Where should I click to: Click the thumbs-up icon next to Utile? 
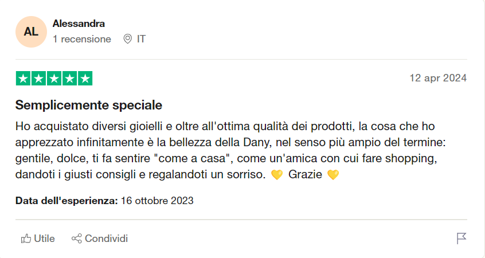coord(26,239)
